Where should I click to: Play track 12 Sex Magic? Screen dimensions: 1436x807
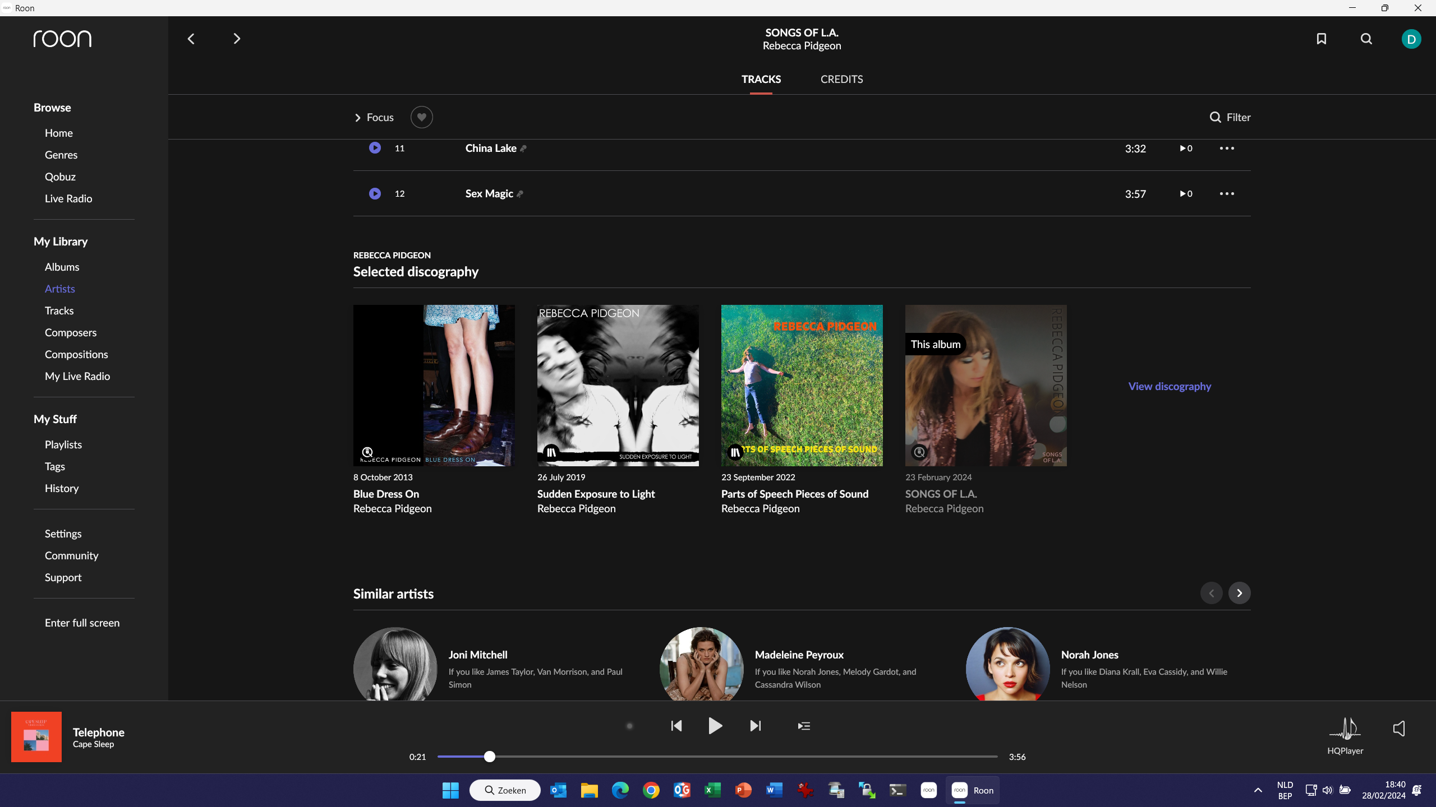pos(375,193)
